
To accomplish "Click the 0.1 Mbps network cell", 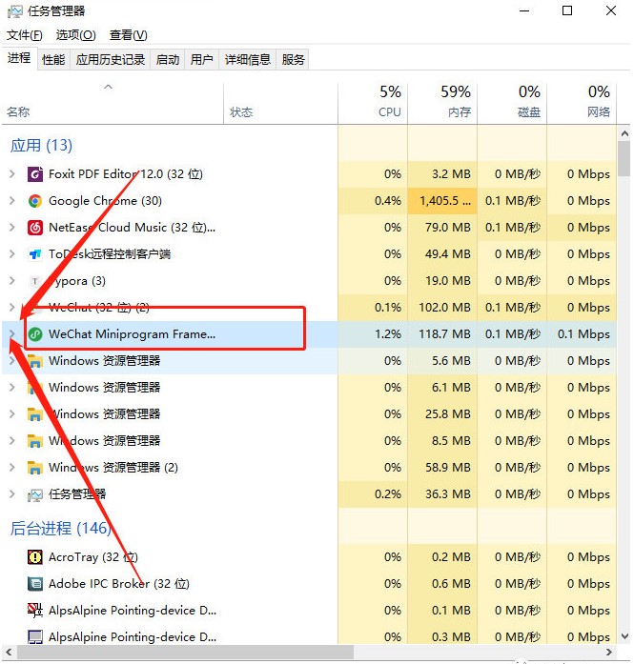I will coord(583,334).
